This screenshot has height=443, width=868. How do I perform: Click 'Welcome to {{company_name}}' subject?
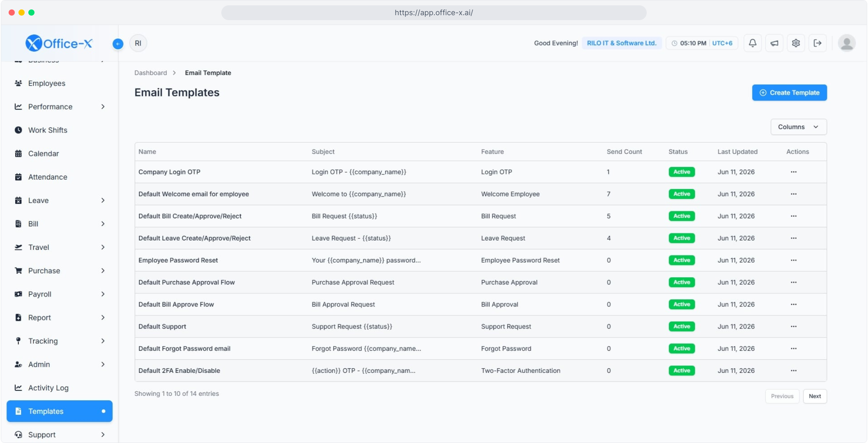[x=359, y=194]
